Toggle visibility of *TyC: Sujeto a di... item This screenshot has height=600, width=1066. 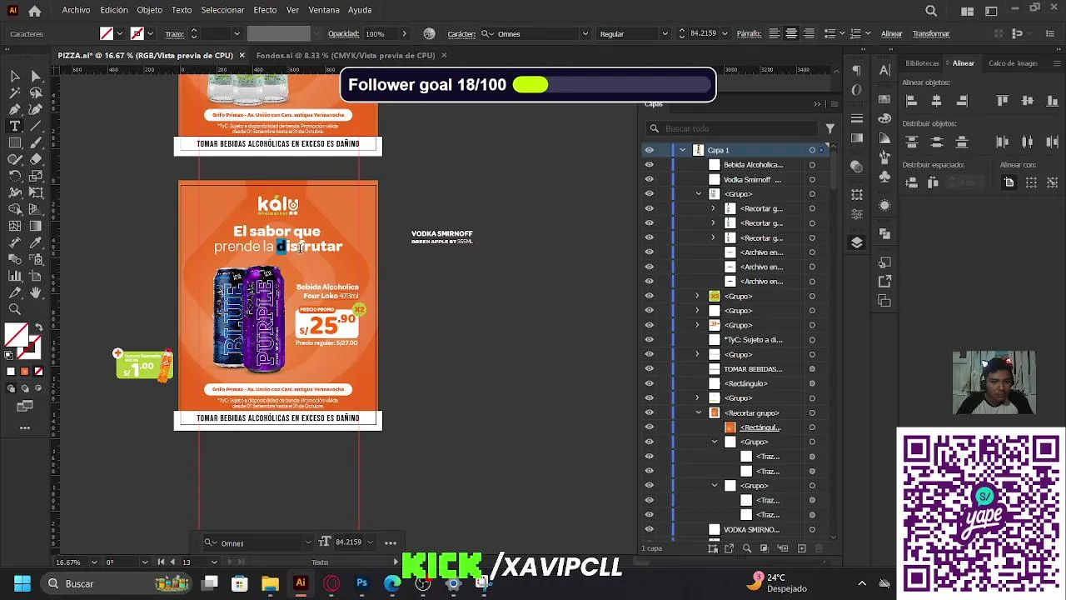click(x=650, y=340)
